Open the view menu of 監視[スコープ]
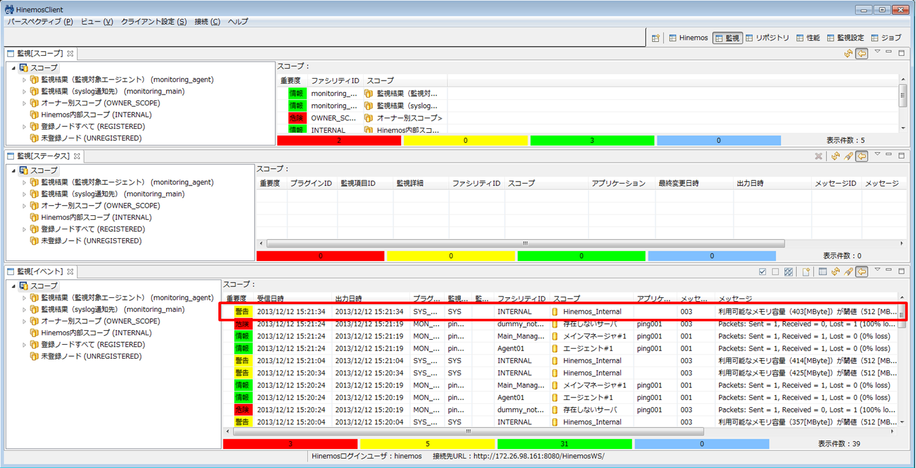 click(878, 52)
